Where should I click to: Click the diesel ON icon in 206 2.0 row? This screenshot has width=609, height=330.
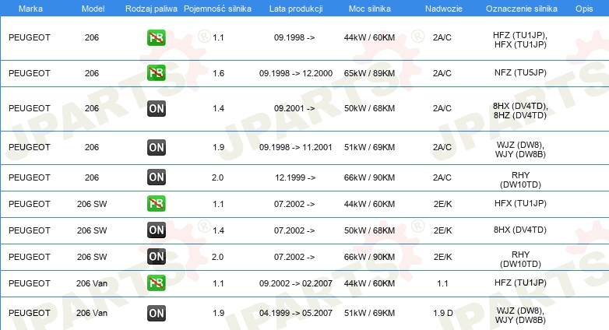[x=156, y=177]
